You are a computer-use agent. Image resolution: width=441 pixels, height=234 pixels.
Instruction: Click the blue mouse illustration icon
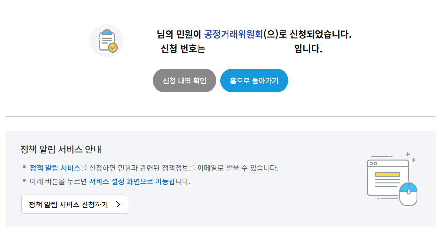pyautogui.click(x=408, y=194)
